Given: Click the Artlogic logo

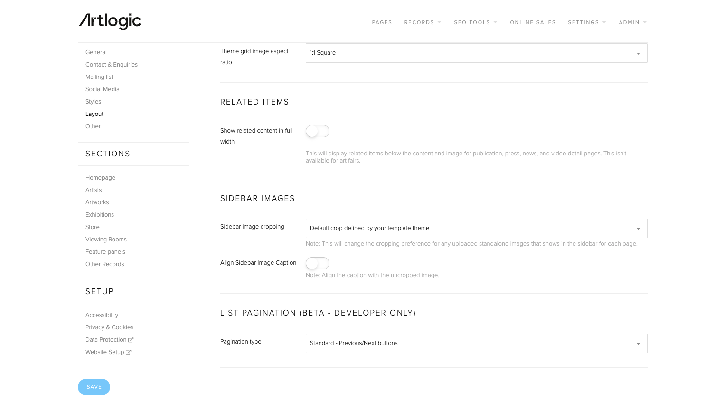Looking at the screenshot, I should coord(110,21).
